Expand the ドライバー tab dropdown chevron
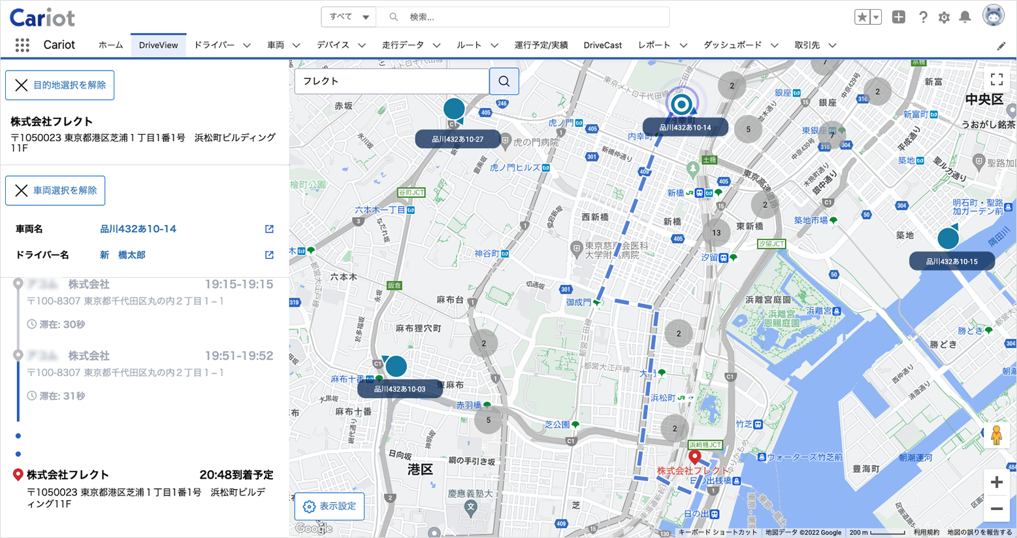 [x=247, y=45]
